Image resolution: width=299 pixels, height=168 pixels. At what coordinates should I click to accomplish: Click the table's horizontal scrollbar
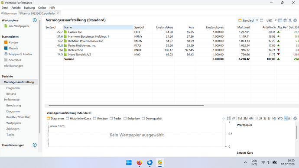pos(126,106)
